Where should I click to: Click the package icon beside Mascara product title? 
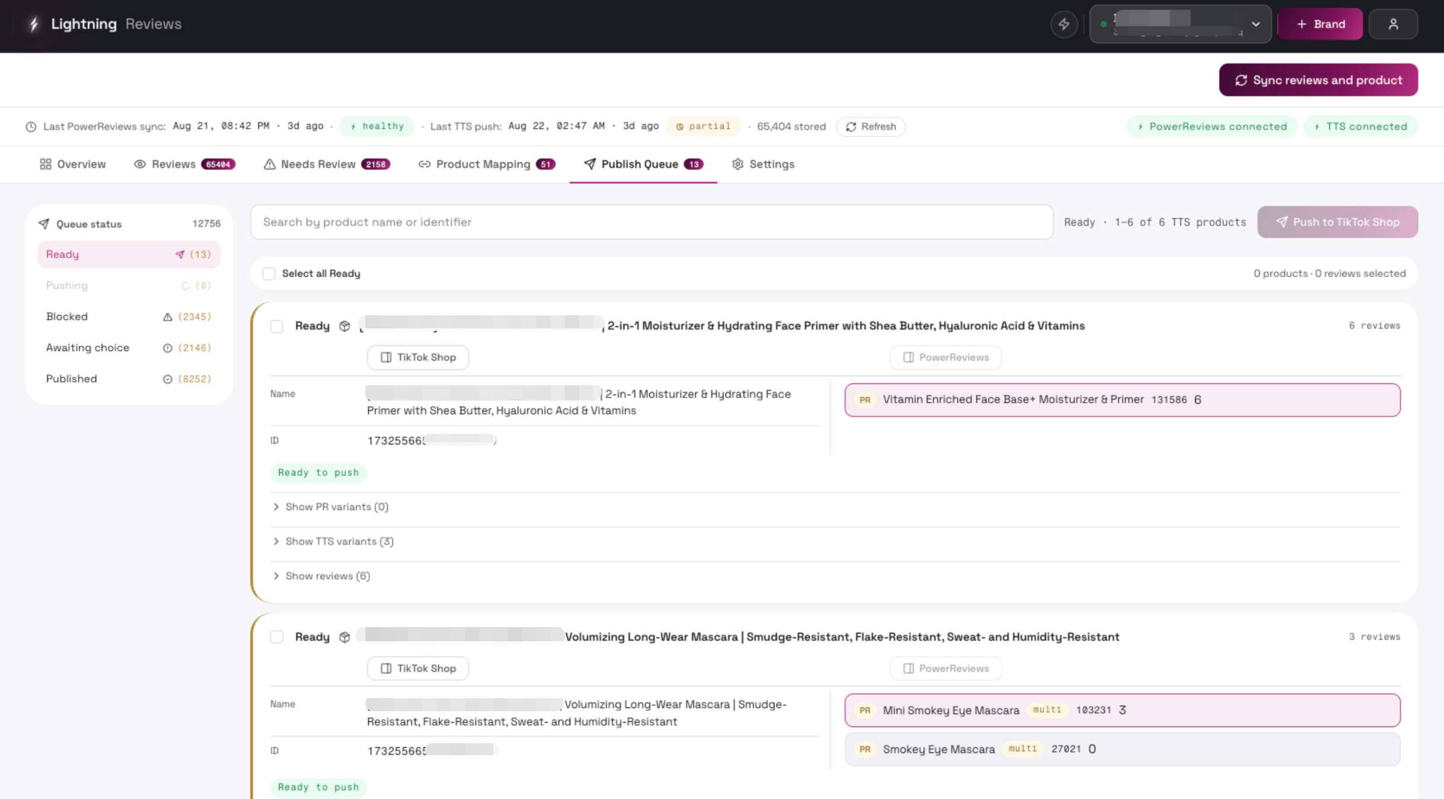coord(344,637)
